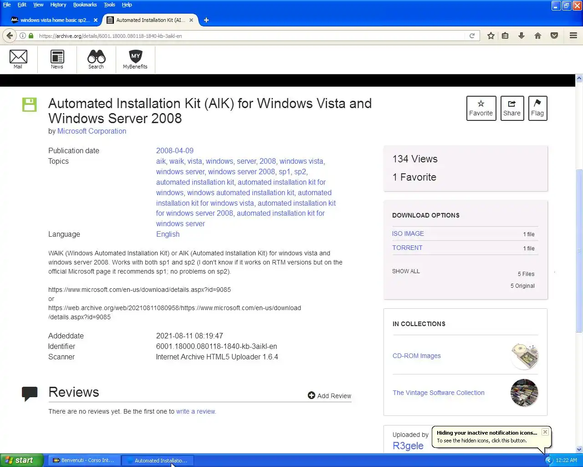Click into the URL address field
The image size is (583, 467).
click(x=251, y=36)
